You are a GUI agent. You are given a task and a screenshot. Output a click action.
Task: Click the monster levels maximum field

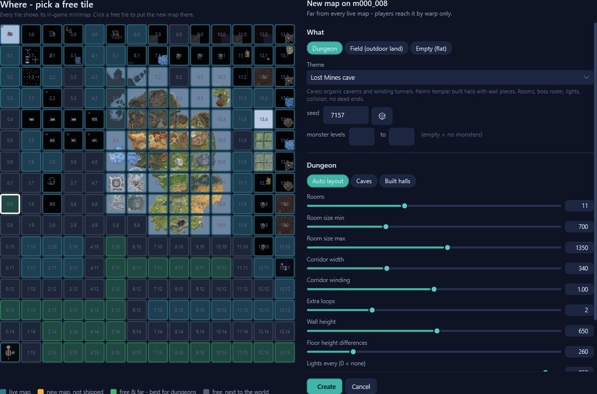point(402,136)
